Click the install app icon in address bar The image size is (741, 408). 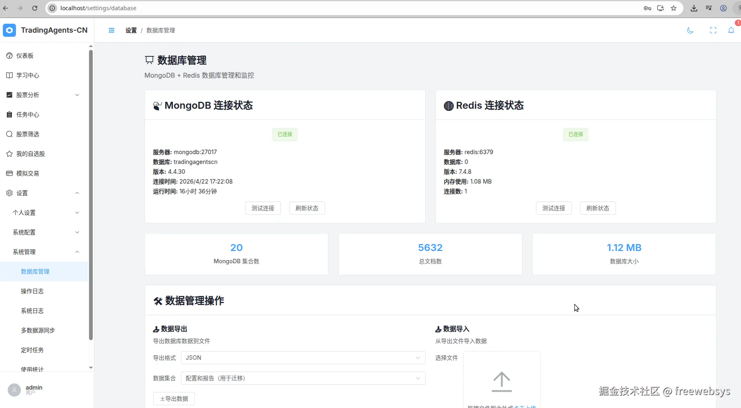(x=661, y=8)
